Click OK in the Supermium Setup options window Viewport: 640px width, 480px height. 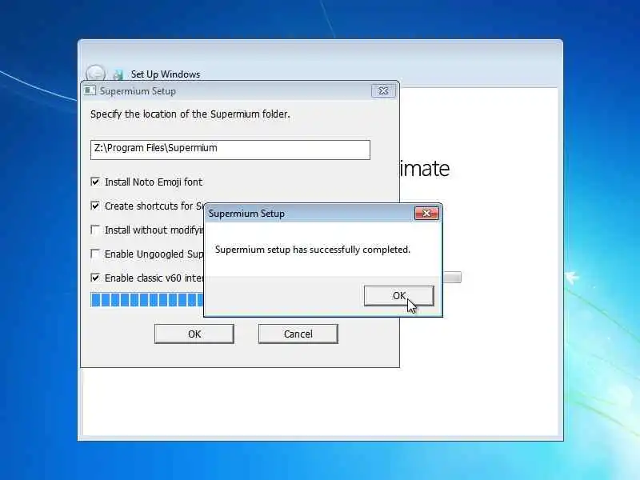click(194, 334)
